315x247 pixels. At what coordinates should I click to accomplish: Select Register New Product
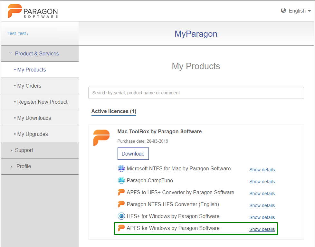(x=40, y=102)
